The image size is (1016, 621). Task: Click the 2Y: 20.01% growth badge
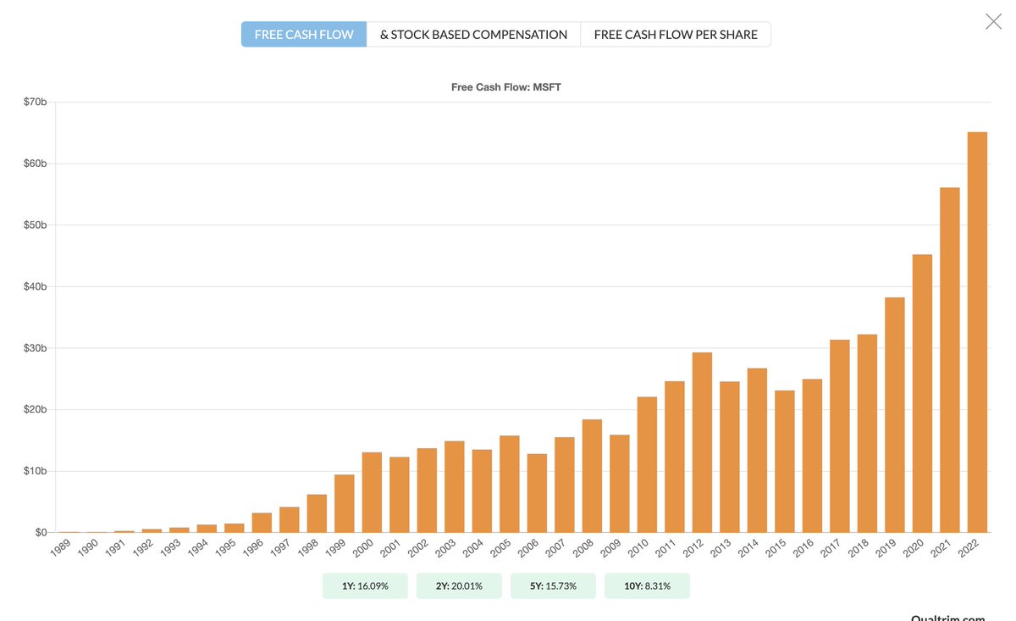click(x=459, y=586)
